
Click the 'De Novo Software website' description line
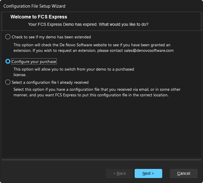(x=92, y=45)
